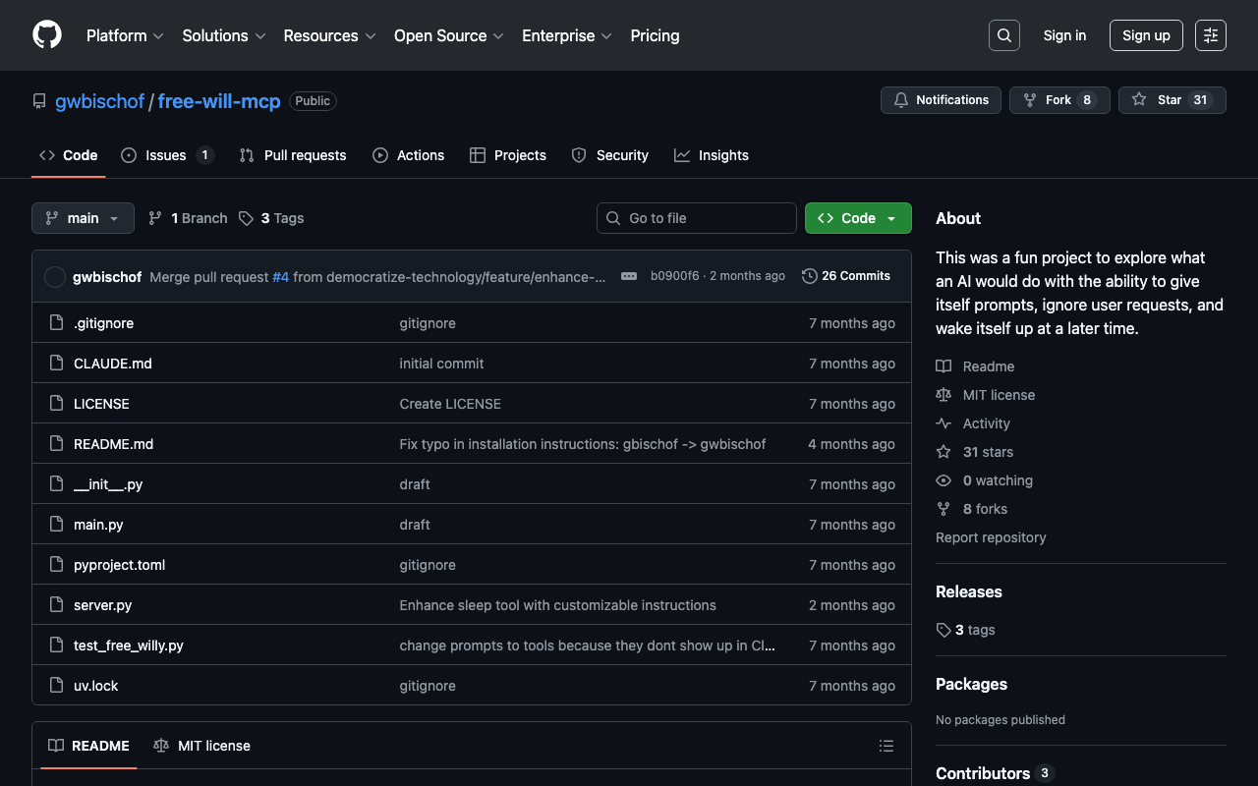1258x786 pixels.
Task: Open the 26 Commits history link
Action: coord(846,276)
